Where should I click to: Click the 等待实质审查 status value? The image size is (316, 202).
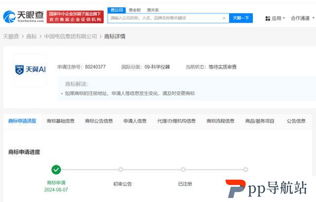coord(223,67)
